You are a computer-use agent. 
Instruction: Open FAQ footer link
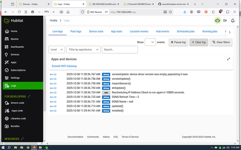(x=116, y=137)
